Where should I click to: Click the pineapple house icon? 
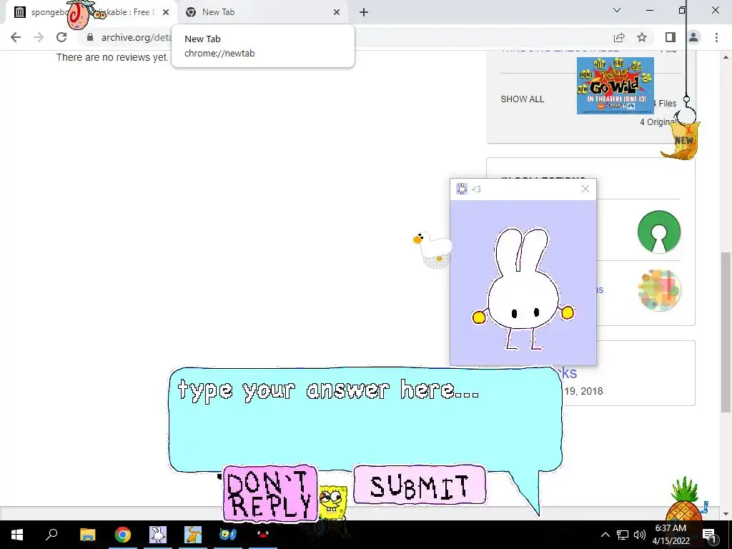(x=685, y=498)
